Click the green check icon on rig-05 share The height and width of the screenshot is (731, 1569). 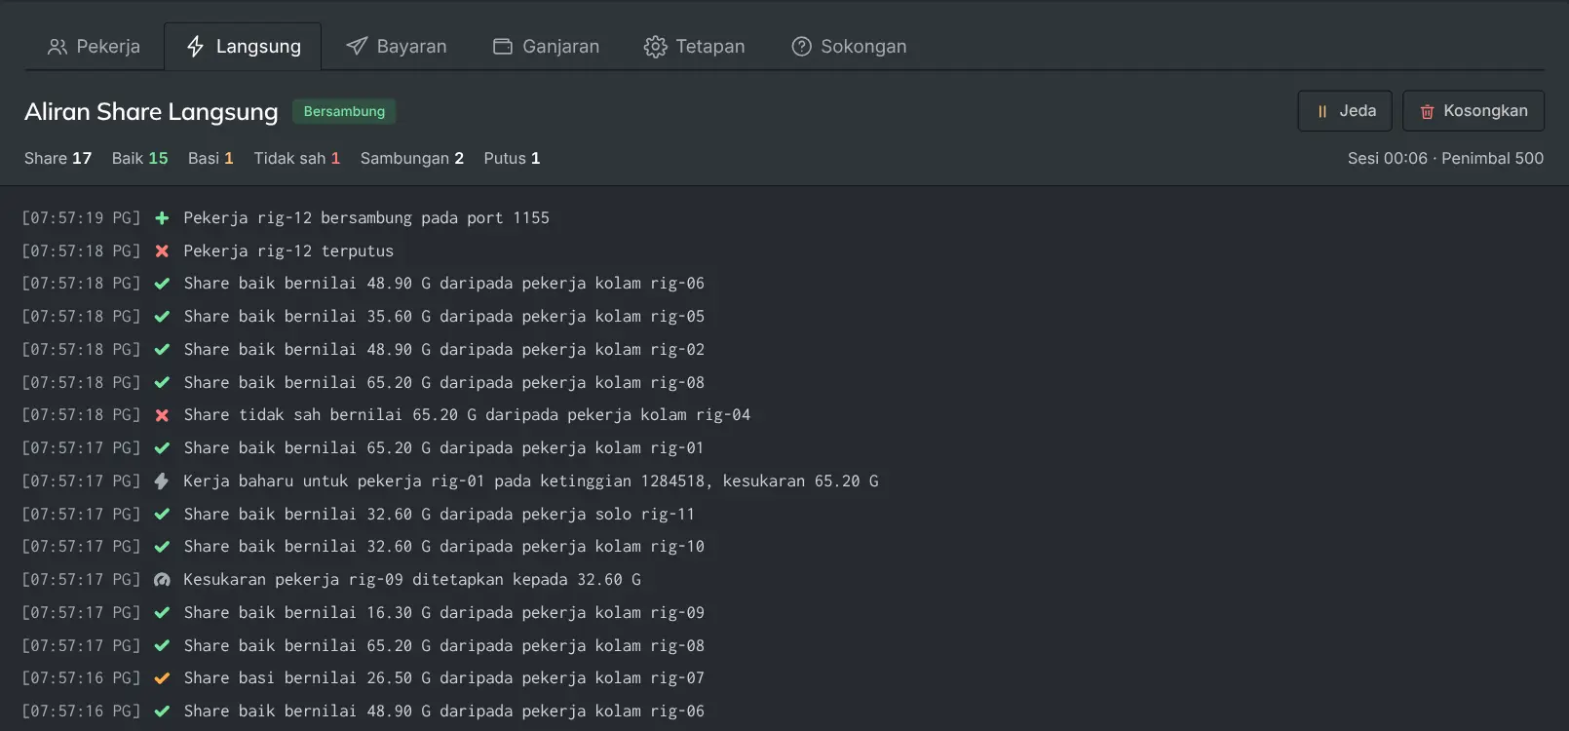coord(162,317)
